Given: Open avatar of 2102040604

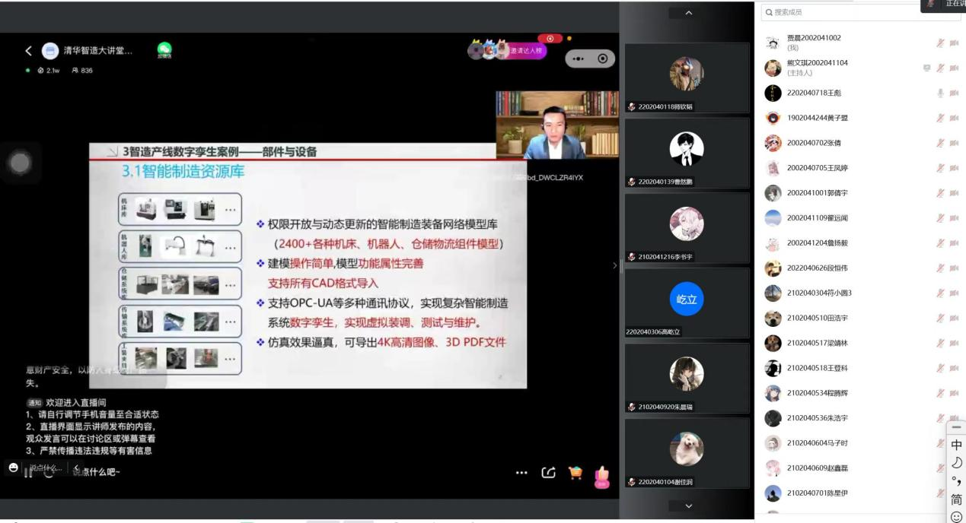Looking at the screenshot, I should click(x=773, y=443).
